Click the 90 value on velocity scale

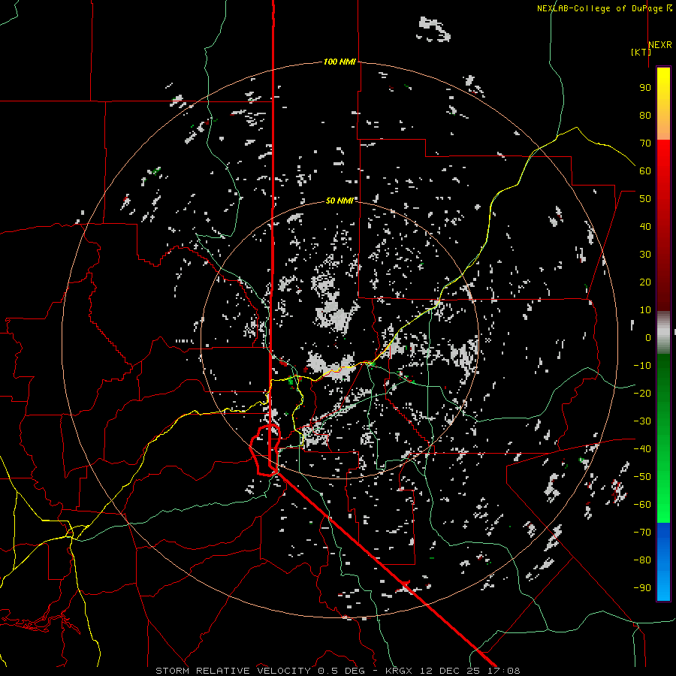click(x=645, y=88)
